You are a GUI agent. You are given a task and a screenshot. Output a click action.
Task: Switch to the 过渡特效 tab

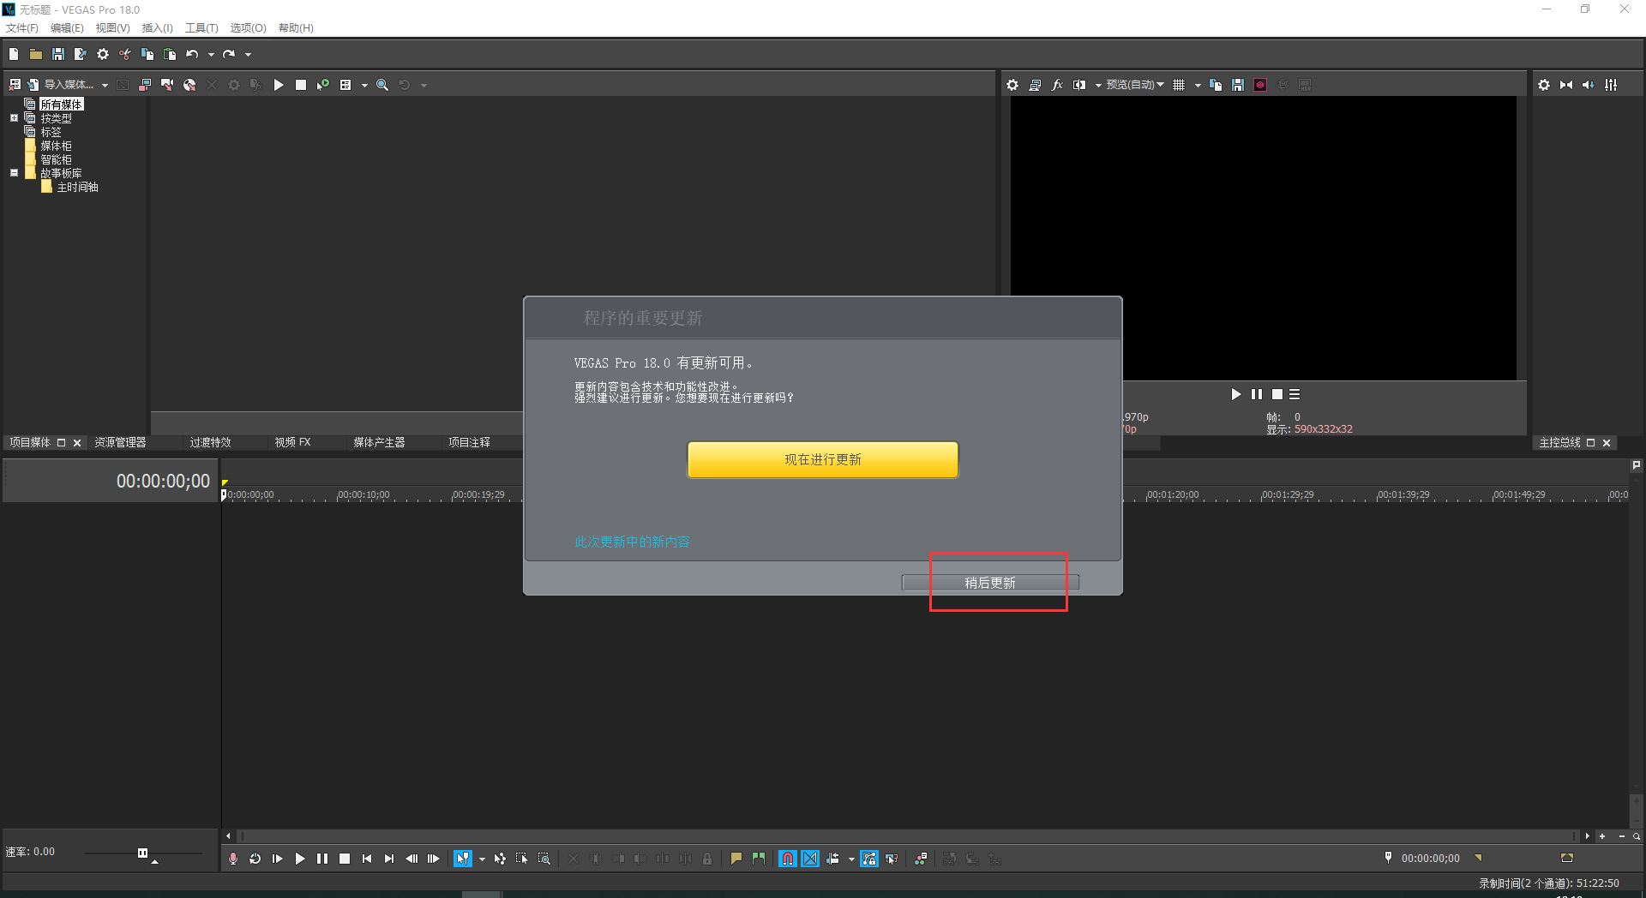pos(210,442)
